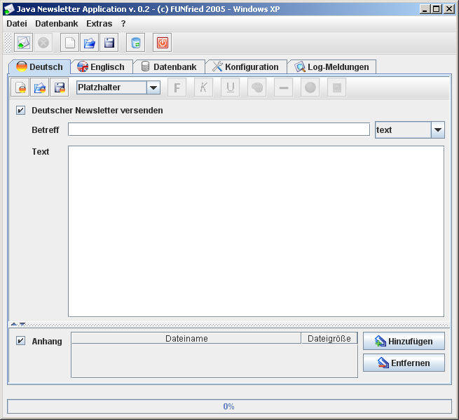
Task: Click new German newsletter icon with flag
Action: (x=21, y=87)
